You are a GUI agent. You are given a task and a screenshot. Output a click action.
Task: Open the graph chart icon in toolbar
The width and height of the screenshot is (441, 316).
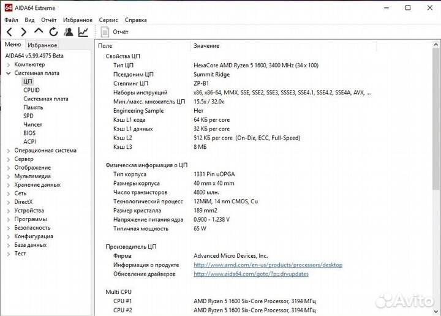(83, 32)
